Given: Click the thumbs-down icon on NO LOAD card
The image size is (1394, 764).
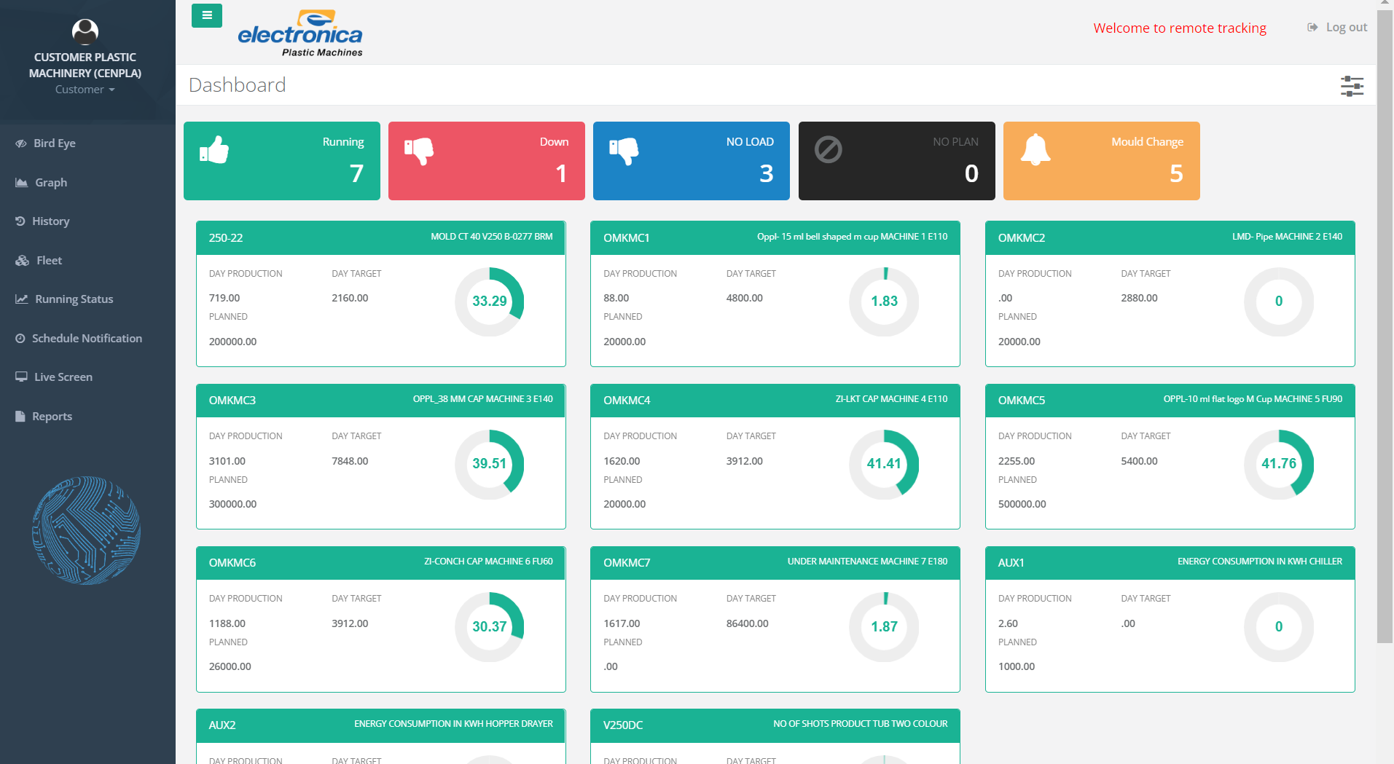Looking at the screenshot, I should tap(624, 151).
